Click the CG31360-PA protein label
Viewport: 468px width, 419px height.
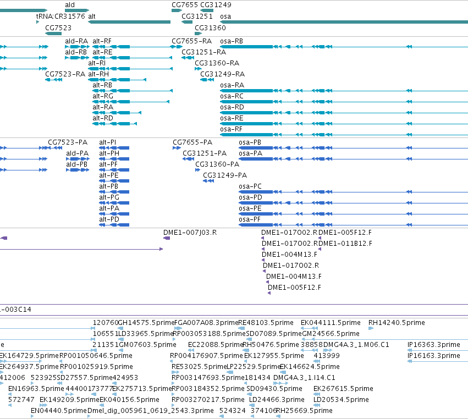217,165
